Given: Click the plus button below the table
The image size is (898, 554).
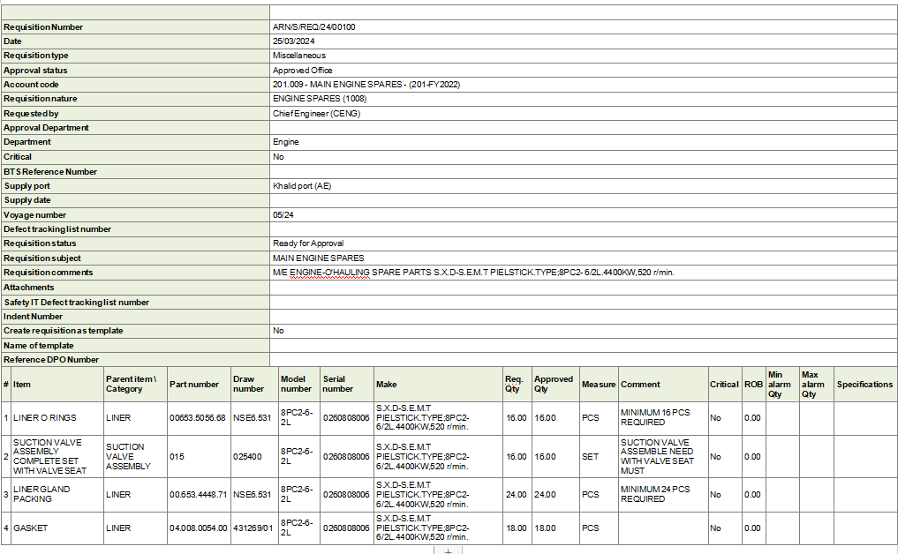Looking at the screenshot, I should (x=448, y=550).
